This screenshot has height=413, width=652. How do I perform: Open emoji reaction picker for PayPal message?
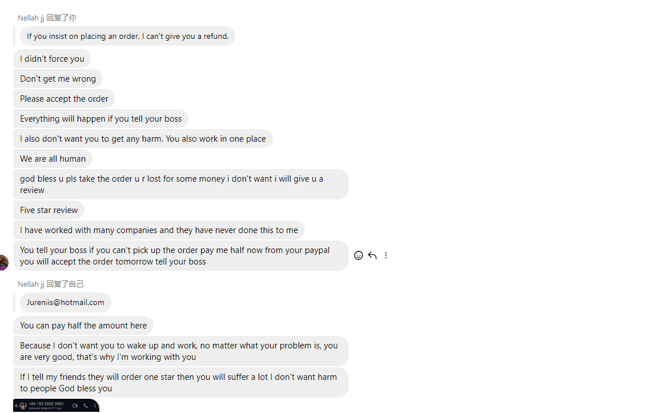pyautogui.click(x=359, y=255)
